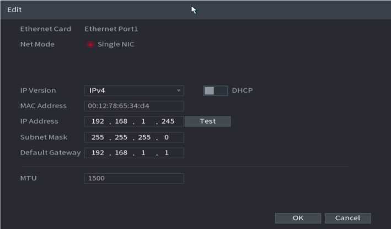The height and width of the screenshot is (229, 391).
Task: Click last IP Address octet 245
Action: (x=168, y=121)
